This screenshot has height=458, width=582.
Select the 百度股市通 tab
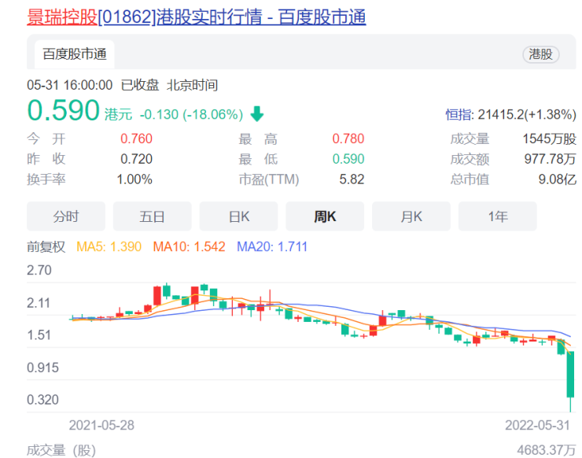pyautogui.click(x=75, y=54)
